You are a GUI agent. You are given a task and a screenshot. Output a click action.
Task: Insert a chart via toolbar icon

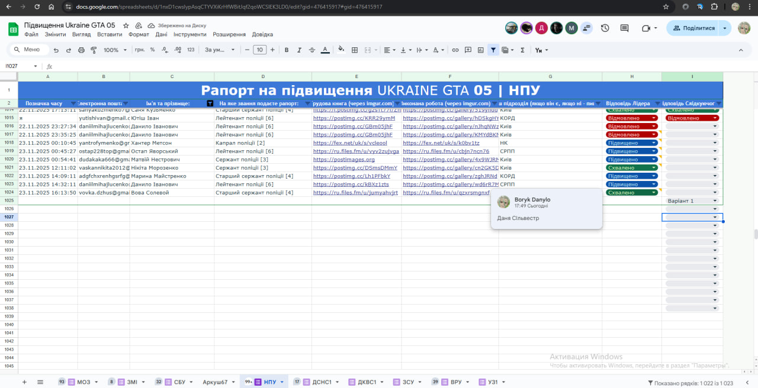click(480, 50)
